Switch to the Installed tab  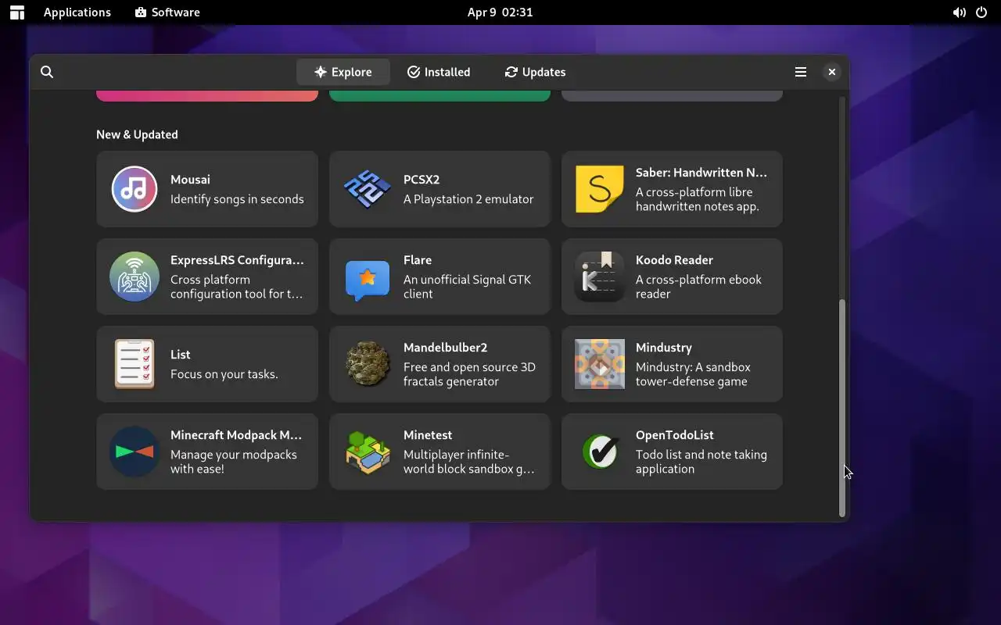pos(439,72)
